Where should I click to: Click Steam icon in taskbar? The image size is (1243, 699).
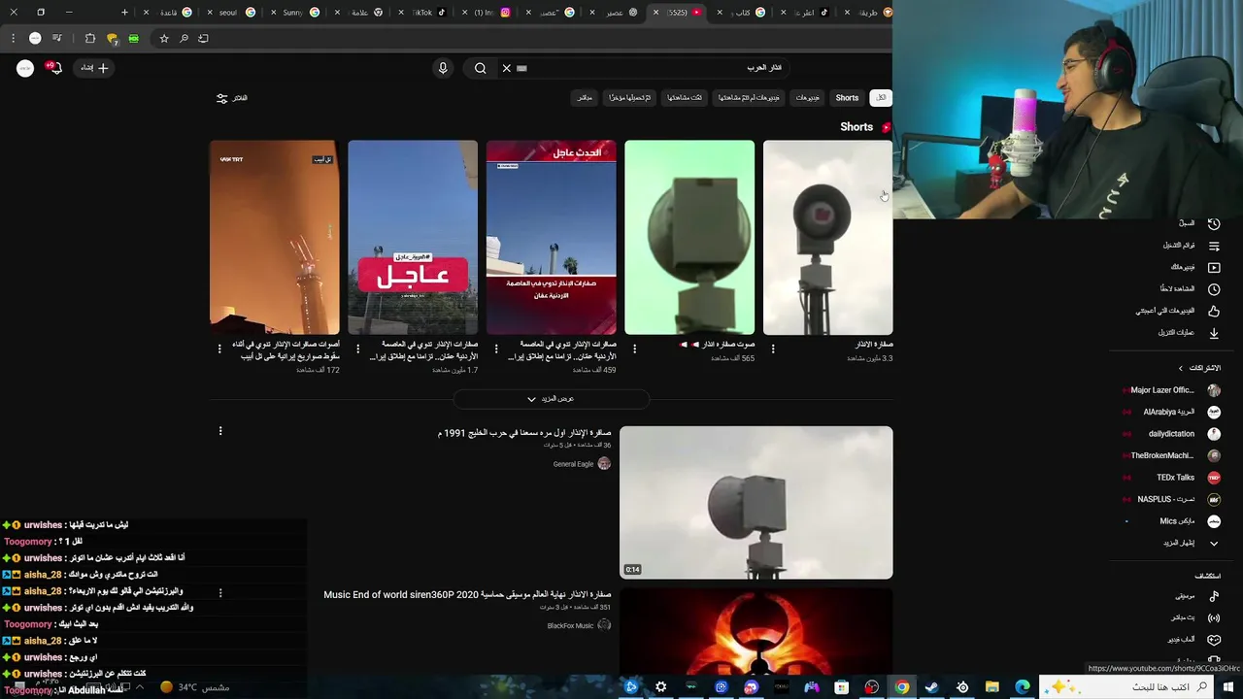pyautogui.click(x=932, y=687)
